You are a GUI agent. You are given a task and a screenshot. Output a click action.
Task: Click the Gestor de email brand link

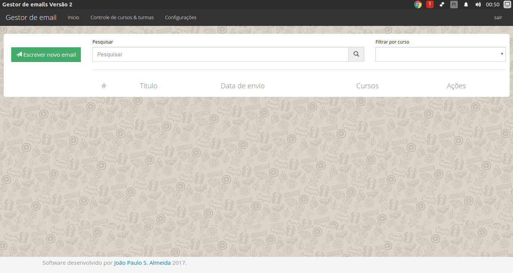[30, 17]
